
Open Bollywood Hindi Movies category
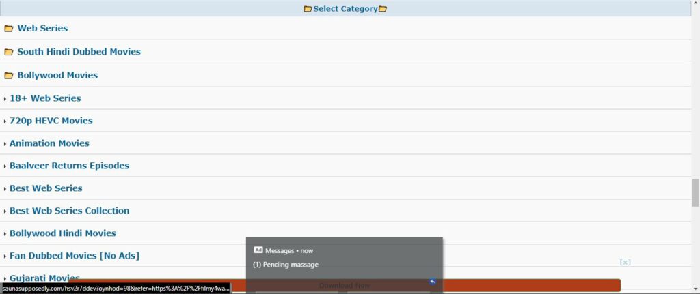coord(62,233)
